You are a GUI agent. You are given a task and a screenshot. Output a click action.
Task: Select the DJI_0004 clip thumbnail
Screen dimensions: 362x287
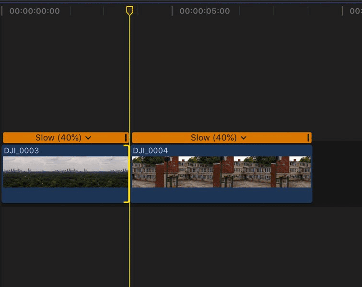pyautogui.click(x=221, y=172)
